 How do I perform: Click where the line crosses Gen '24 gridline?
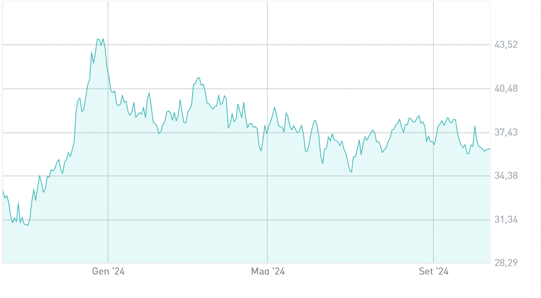pos(108,74)
